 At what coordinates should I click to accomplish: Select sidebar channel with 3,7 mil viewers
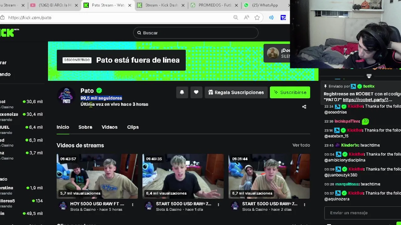pos(21,155)
